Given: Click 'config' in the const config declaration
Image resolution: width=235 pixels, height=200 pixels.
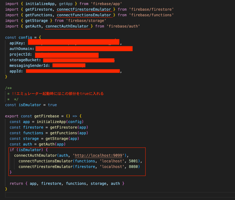Looking at the screenshot, I should tap(25, 37).
